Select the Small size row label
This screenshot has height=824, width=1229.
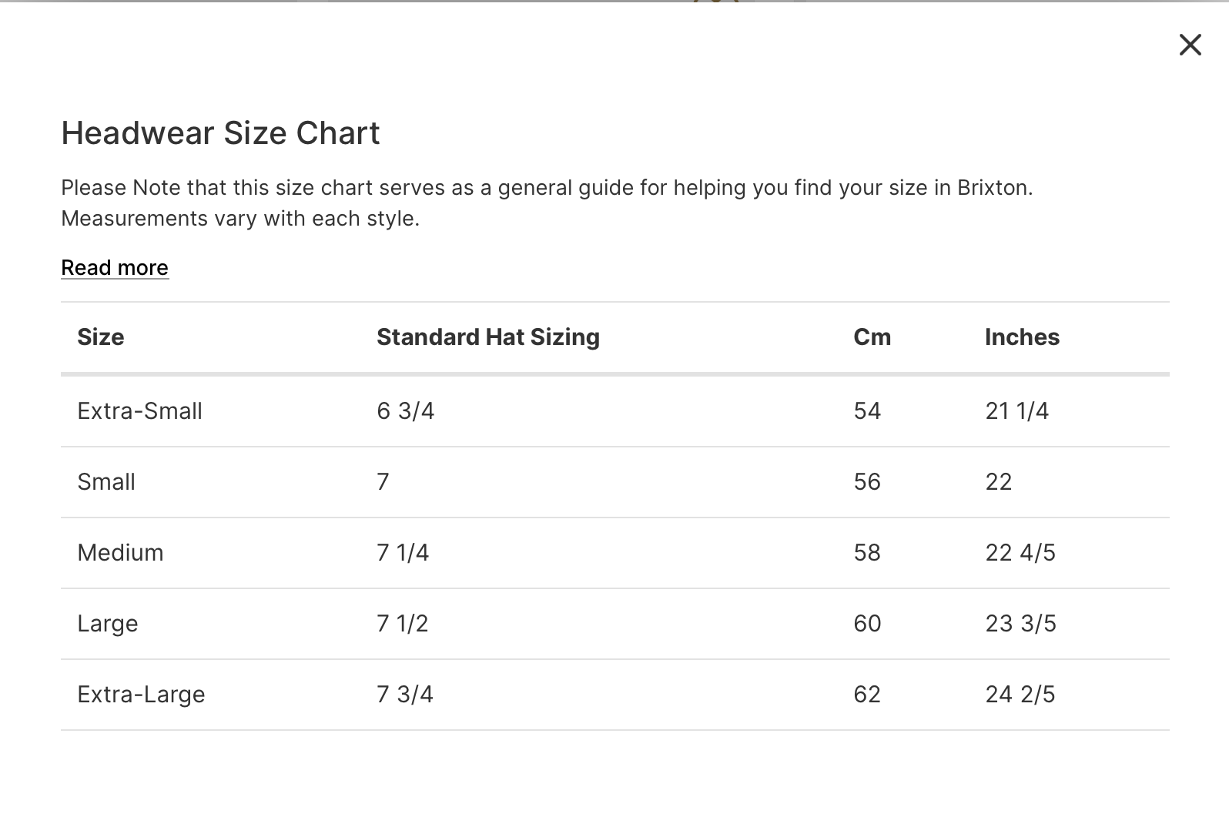(x=106, y=481)
